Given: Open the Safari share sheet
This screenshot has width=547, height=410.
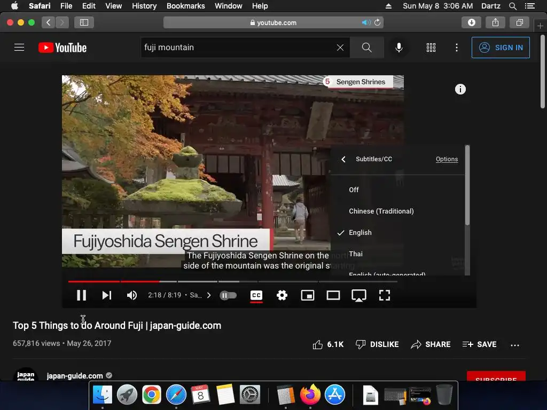Looking at the screenshot, I should coord(495,22).
